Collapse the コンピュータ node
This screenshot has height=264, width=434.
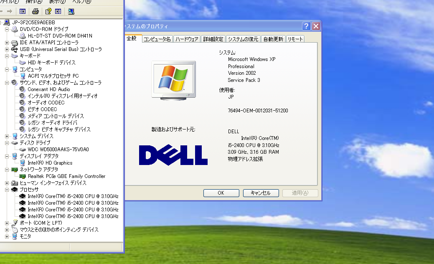tap(7, 69)
